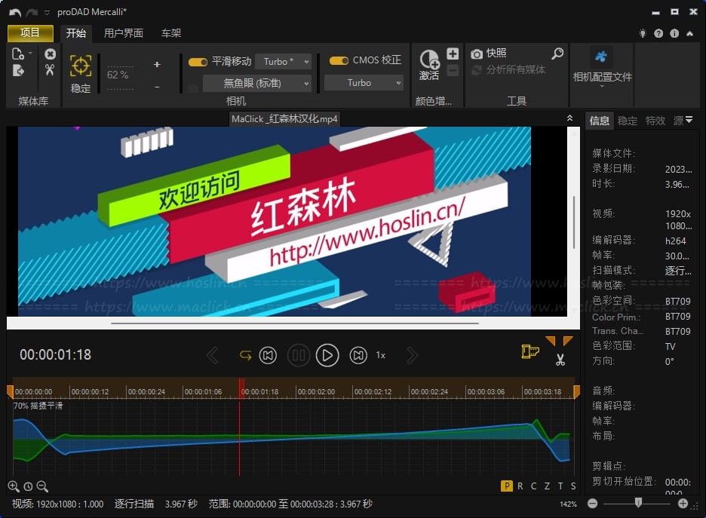Toggle the loop playback icon
Viewport: 706px width, 518px height.
pyautogui.click(x=245, y=356)
